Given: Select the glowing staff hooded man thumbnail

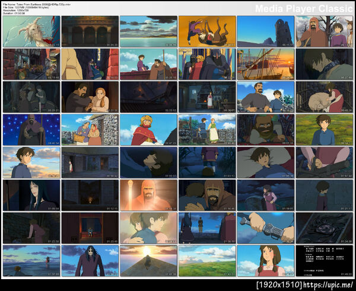Looking at the screenshot, I should point(149,196).
